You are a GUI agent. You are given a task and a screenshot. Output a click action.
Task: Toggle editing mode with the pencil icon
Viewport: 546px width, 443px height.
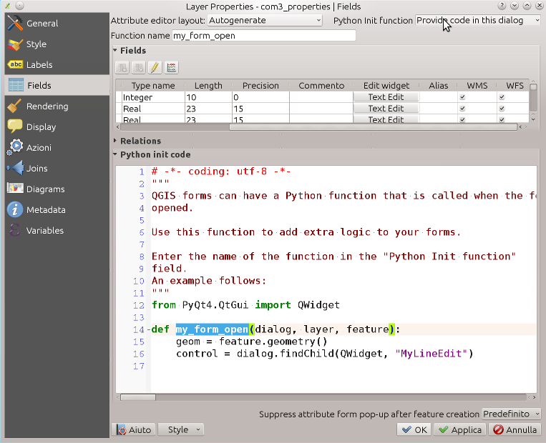pos(155,67)
